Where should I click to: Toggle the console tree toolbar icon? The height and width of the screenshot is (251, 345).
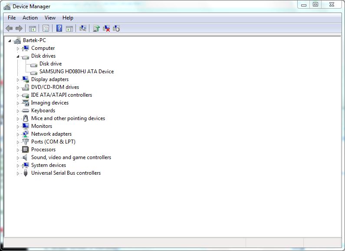click(33, 28)
